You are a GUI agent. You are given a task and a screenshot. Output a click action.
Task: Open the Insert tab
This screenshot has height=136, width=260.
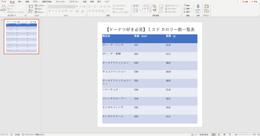[x=20, y=2]
